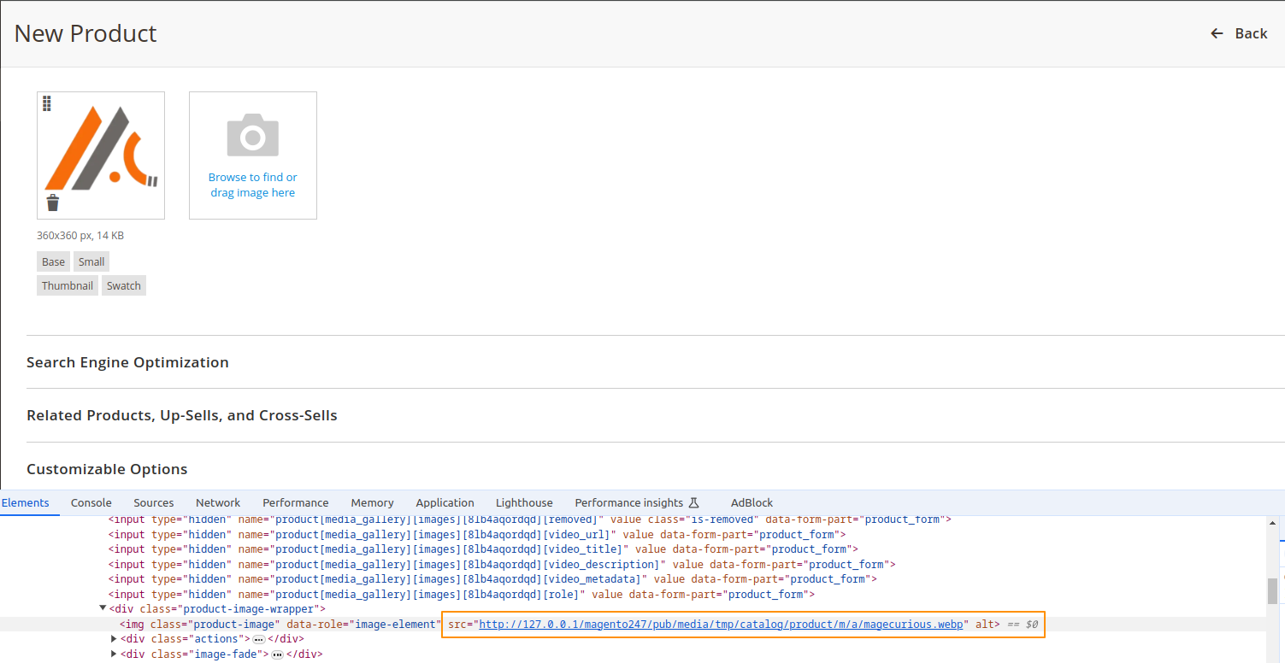Expand the Search Engine Optimization section
Image resolution: width=1285 pixels, height=663 pixels.
tap(127, 362)
